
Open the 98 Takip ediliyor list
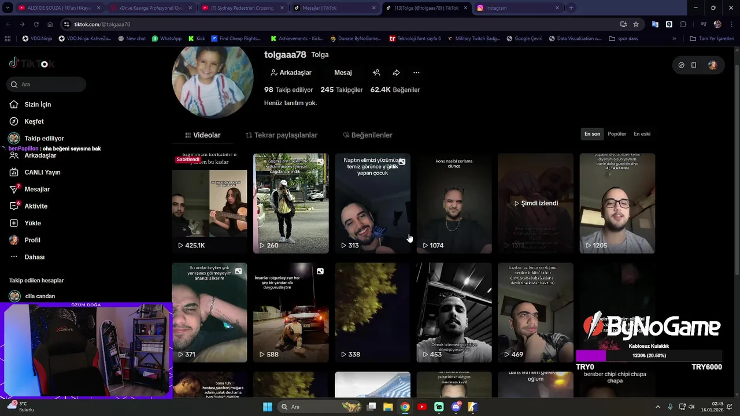coord(288,90)
